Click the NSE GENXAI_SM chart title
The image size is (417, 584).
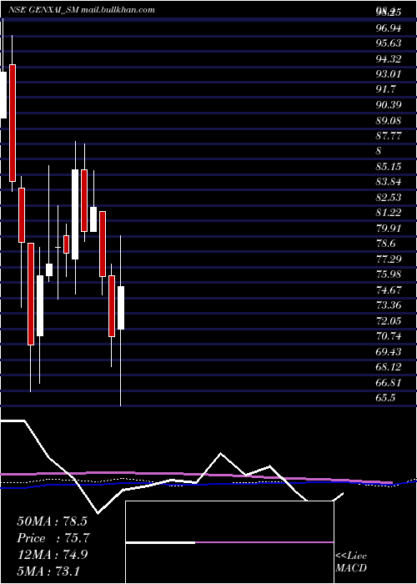(x=82, y=10)
